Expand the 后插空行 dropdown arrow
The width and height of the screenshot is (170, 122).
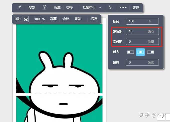coord(100,8)
